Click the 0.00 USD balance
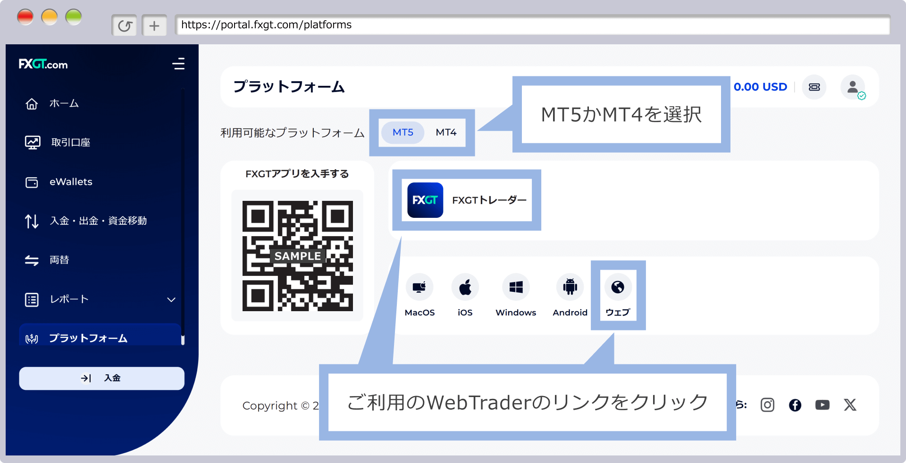 (760, 87)
